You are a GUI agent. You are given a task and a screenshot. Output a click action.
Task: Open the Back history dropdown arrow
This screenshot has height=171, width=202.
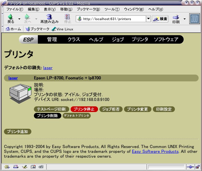coord(19,19)
